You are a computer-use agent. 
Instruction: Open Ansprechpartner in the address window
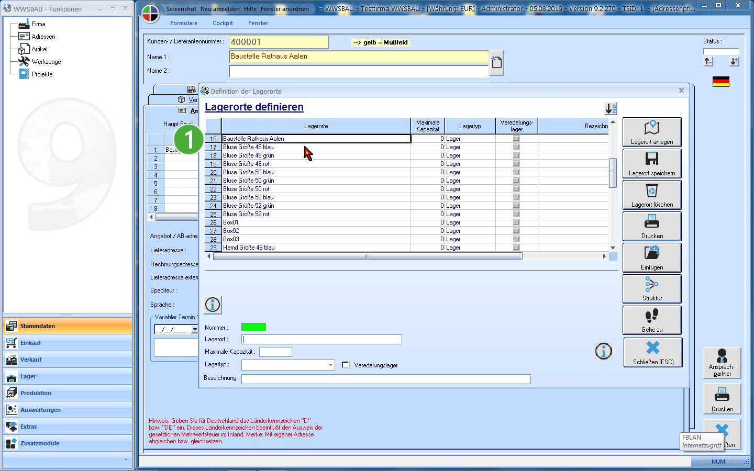722,363
